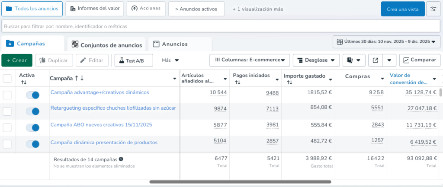
Task: Turn off the Retargueting específico campaign switch
Action: pos(33,111)
